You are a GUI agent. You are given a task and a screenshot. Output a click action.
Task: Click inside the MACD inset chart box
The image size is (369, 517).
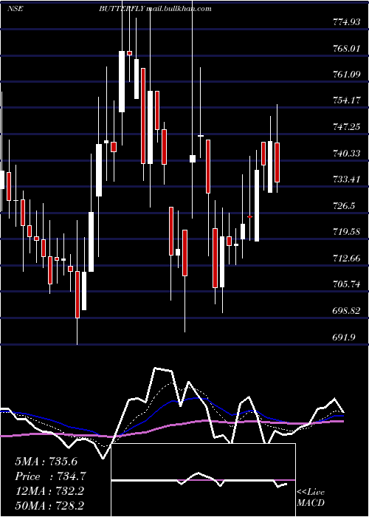203,480
